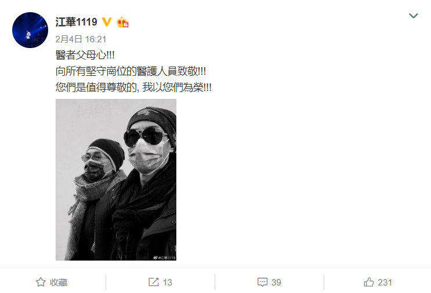Click the crown membership badge
The width and height of the screenshot is (431, 293).
[122, 22]
